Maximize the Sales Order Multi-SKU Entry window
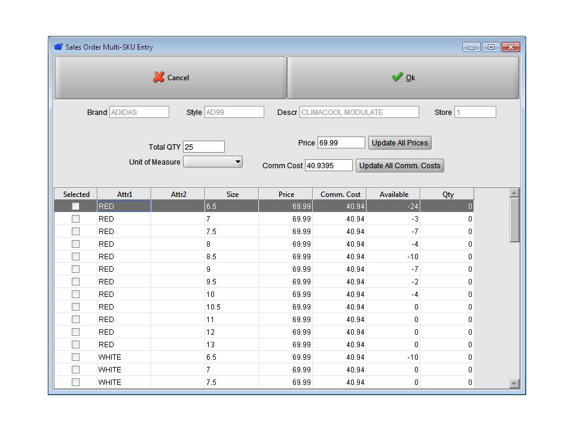The image size is (574, 431). (x=491, y=47)
